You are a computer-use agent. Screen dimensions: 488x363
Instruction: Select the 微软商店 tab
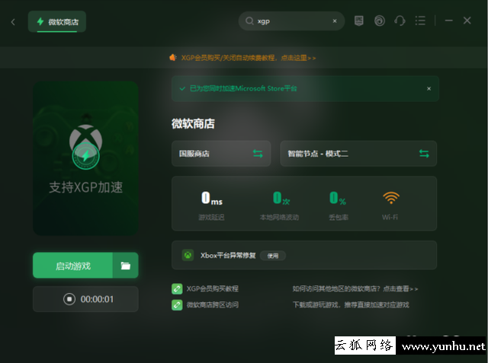click(57, 22)
